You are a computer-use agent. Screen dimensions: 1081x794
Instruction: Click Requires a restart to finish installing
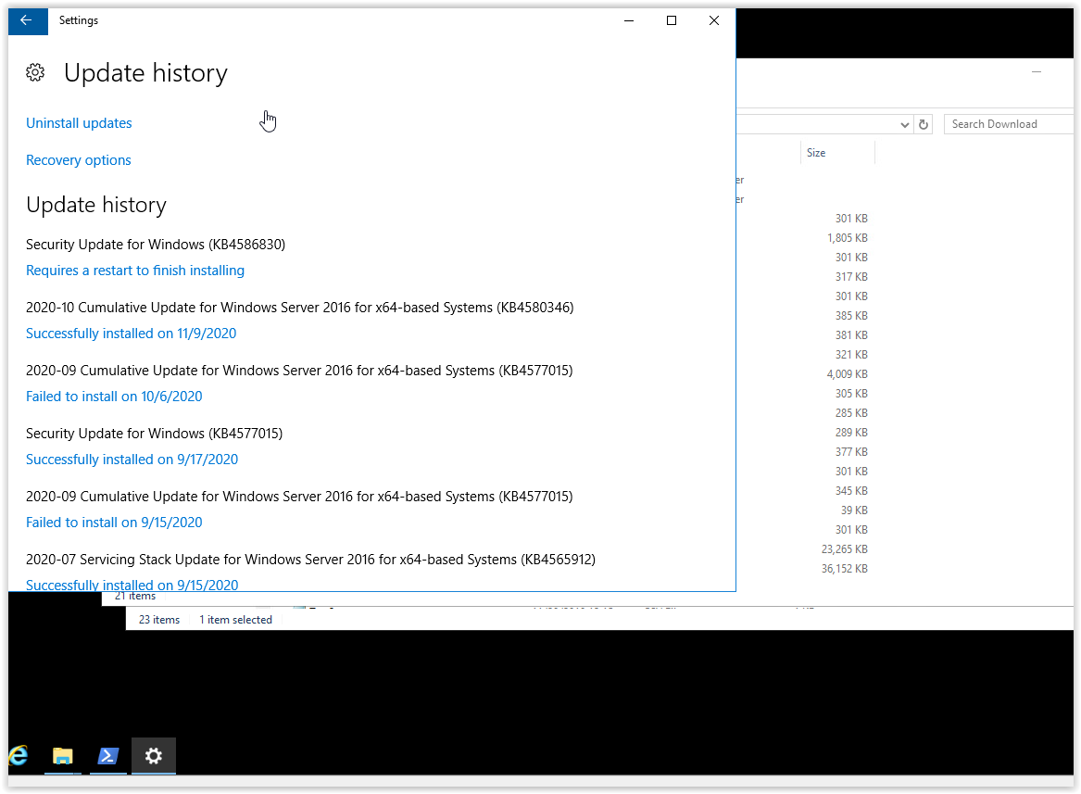click(135, 271)
